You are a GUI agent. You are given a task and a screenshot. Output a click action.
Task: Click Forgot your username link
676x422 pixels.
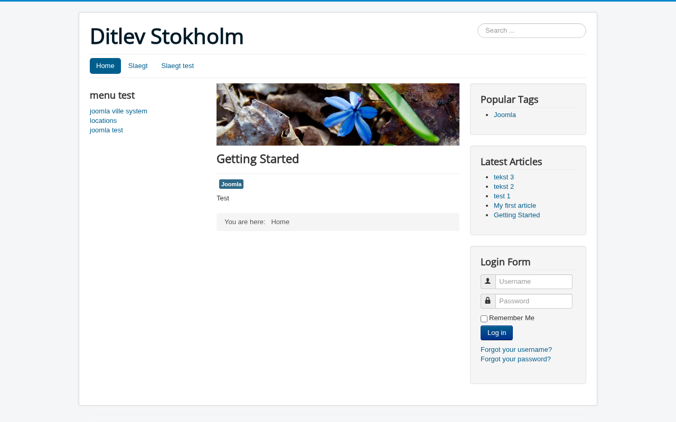[x=516, y=350]
